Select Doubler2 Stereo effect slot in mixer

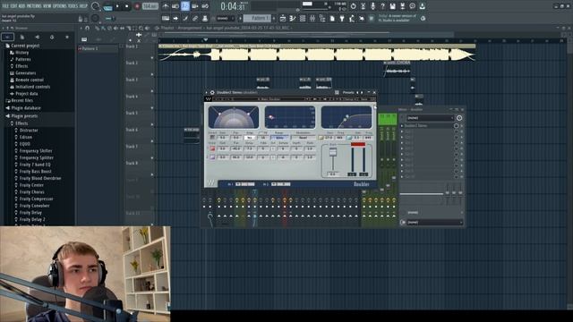coord(428,125)
